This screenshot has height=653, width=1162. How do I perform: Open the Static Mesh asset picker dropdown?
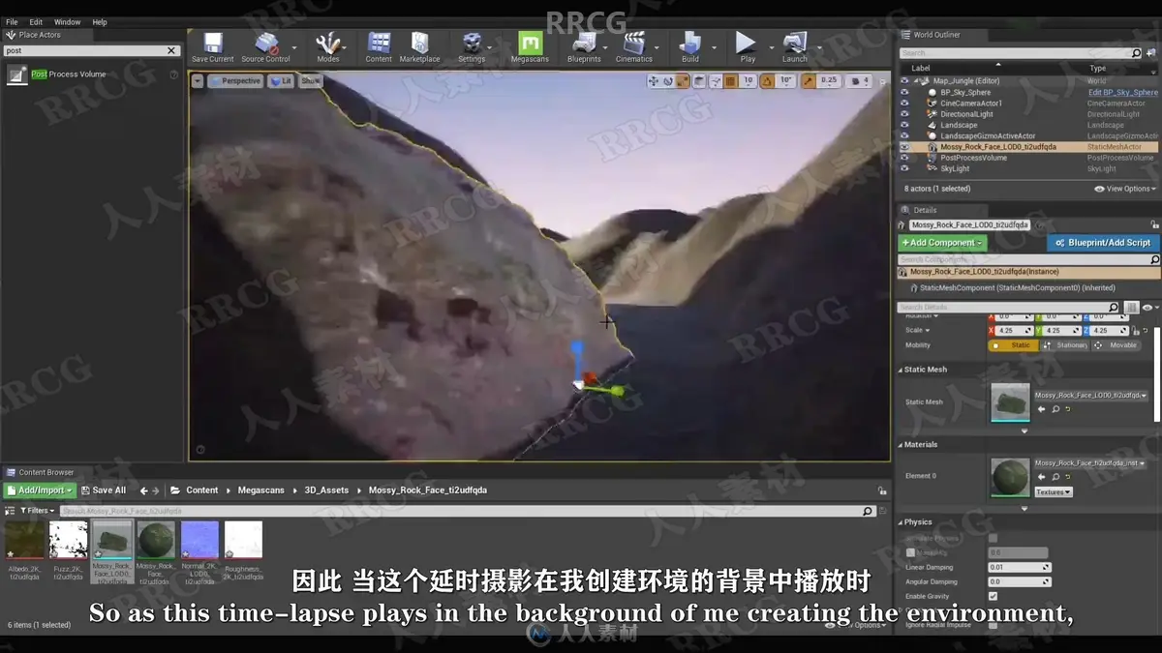tap(1093, 396)
